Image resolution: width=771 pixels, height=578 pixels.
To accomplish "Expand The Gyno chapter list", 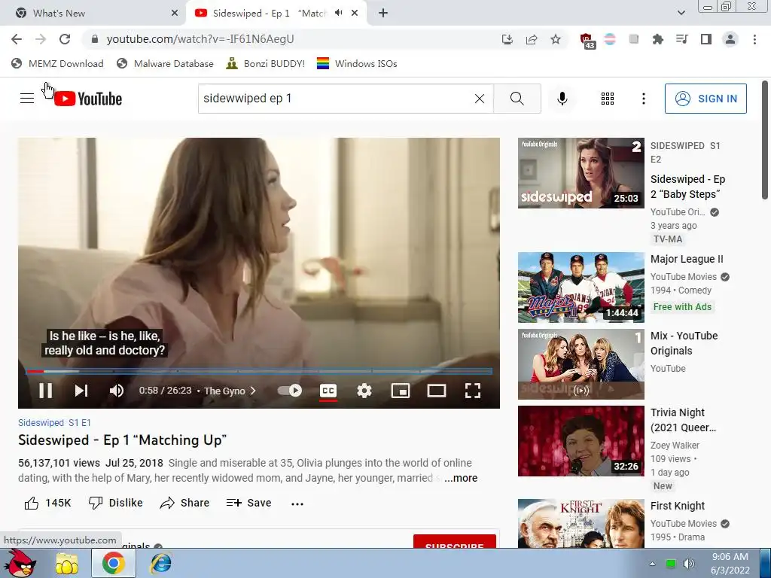I will (x=230, y=391).
